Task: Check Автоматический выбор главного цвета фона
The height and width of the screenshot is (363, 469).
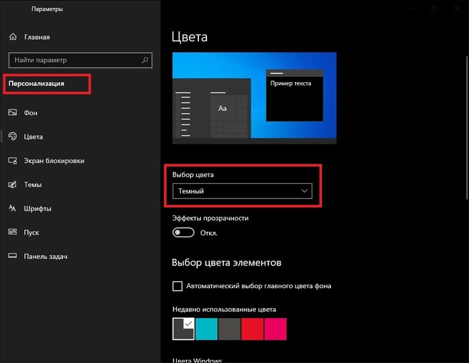Action: pyautogui.click(x=178, y=285)
